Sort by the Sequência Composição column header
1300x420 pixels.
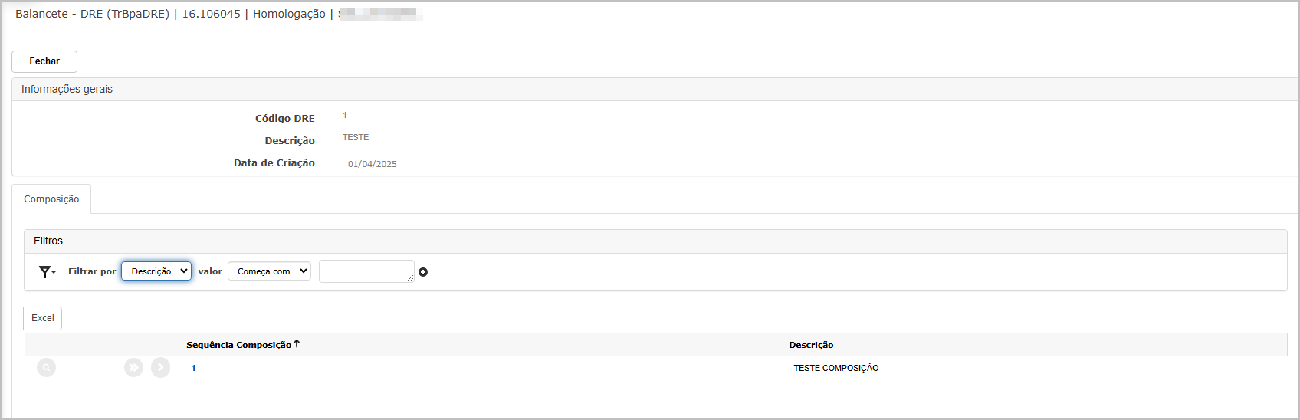point(238,345)
